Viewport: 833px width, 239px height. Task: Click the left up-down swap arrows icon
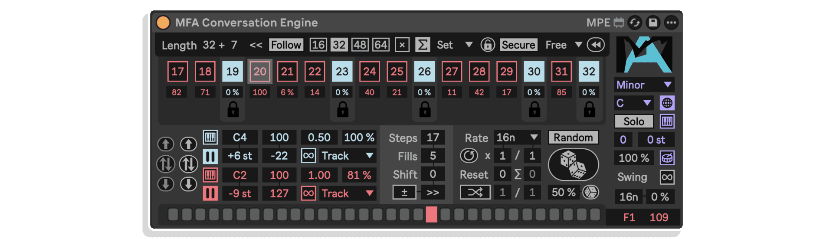click(165, 164)
